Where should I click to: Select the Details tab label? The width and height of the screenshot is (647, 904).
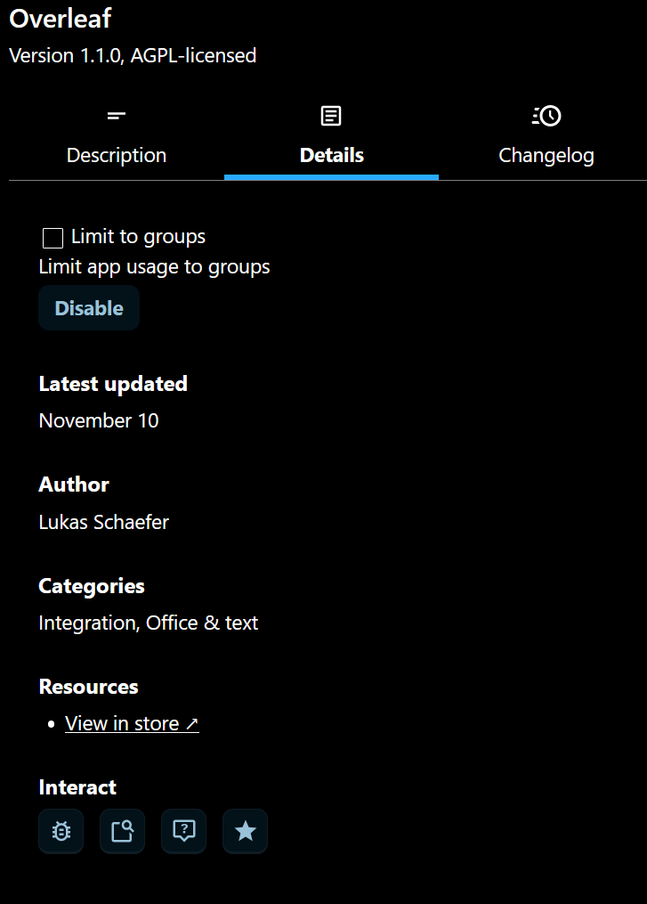point(331,155)
